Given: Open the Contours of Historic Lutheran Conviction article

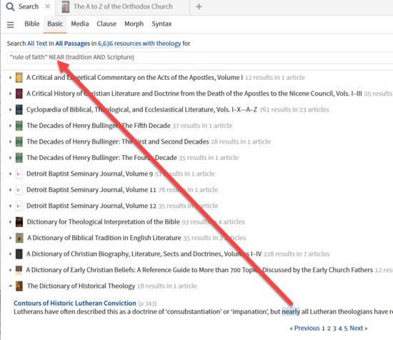Looking at the screenshot, I should click(75, 303).
